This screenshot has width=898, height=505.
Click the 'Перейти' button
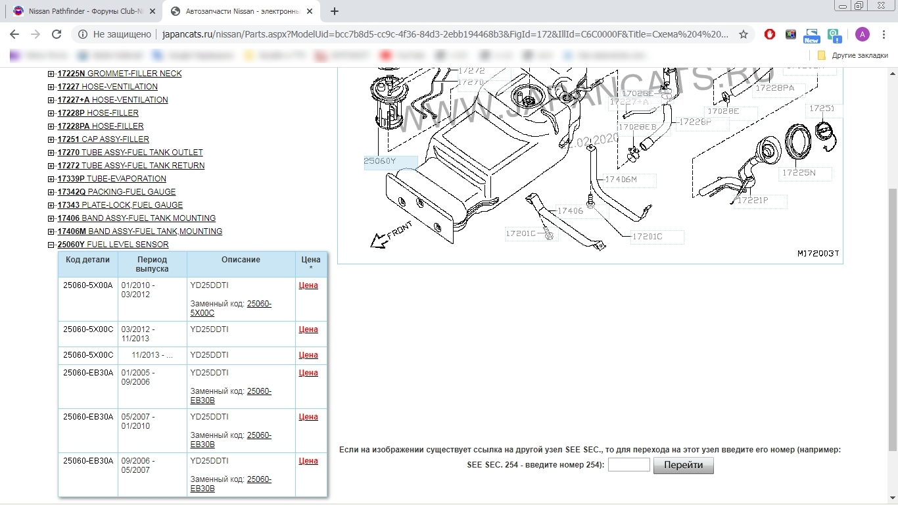[684, 465]
